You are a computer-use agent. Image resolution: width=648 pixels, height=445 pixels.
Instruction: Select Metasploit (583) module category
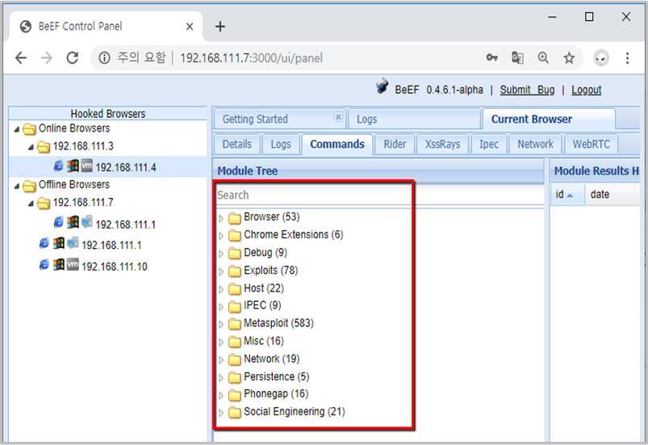(x=278, y=323)
